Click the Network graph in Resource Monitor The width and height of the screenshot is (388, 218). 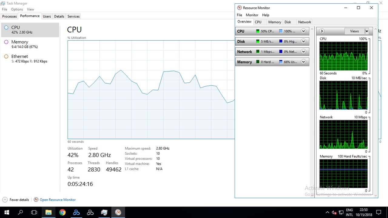pyautogui.click(x=343, y=134)
